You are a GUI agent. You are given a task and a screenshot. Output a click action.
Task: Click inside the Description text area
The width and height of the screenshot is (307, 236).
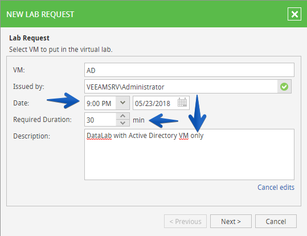coord(189,154)
